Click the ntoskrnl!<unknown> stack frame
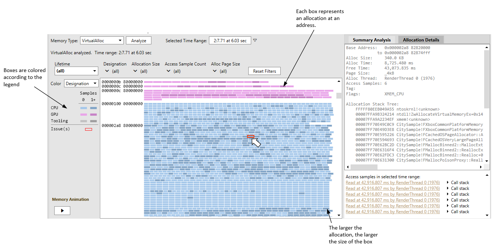This screenshot has height=247, width=494. [398, 109]
